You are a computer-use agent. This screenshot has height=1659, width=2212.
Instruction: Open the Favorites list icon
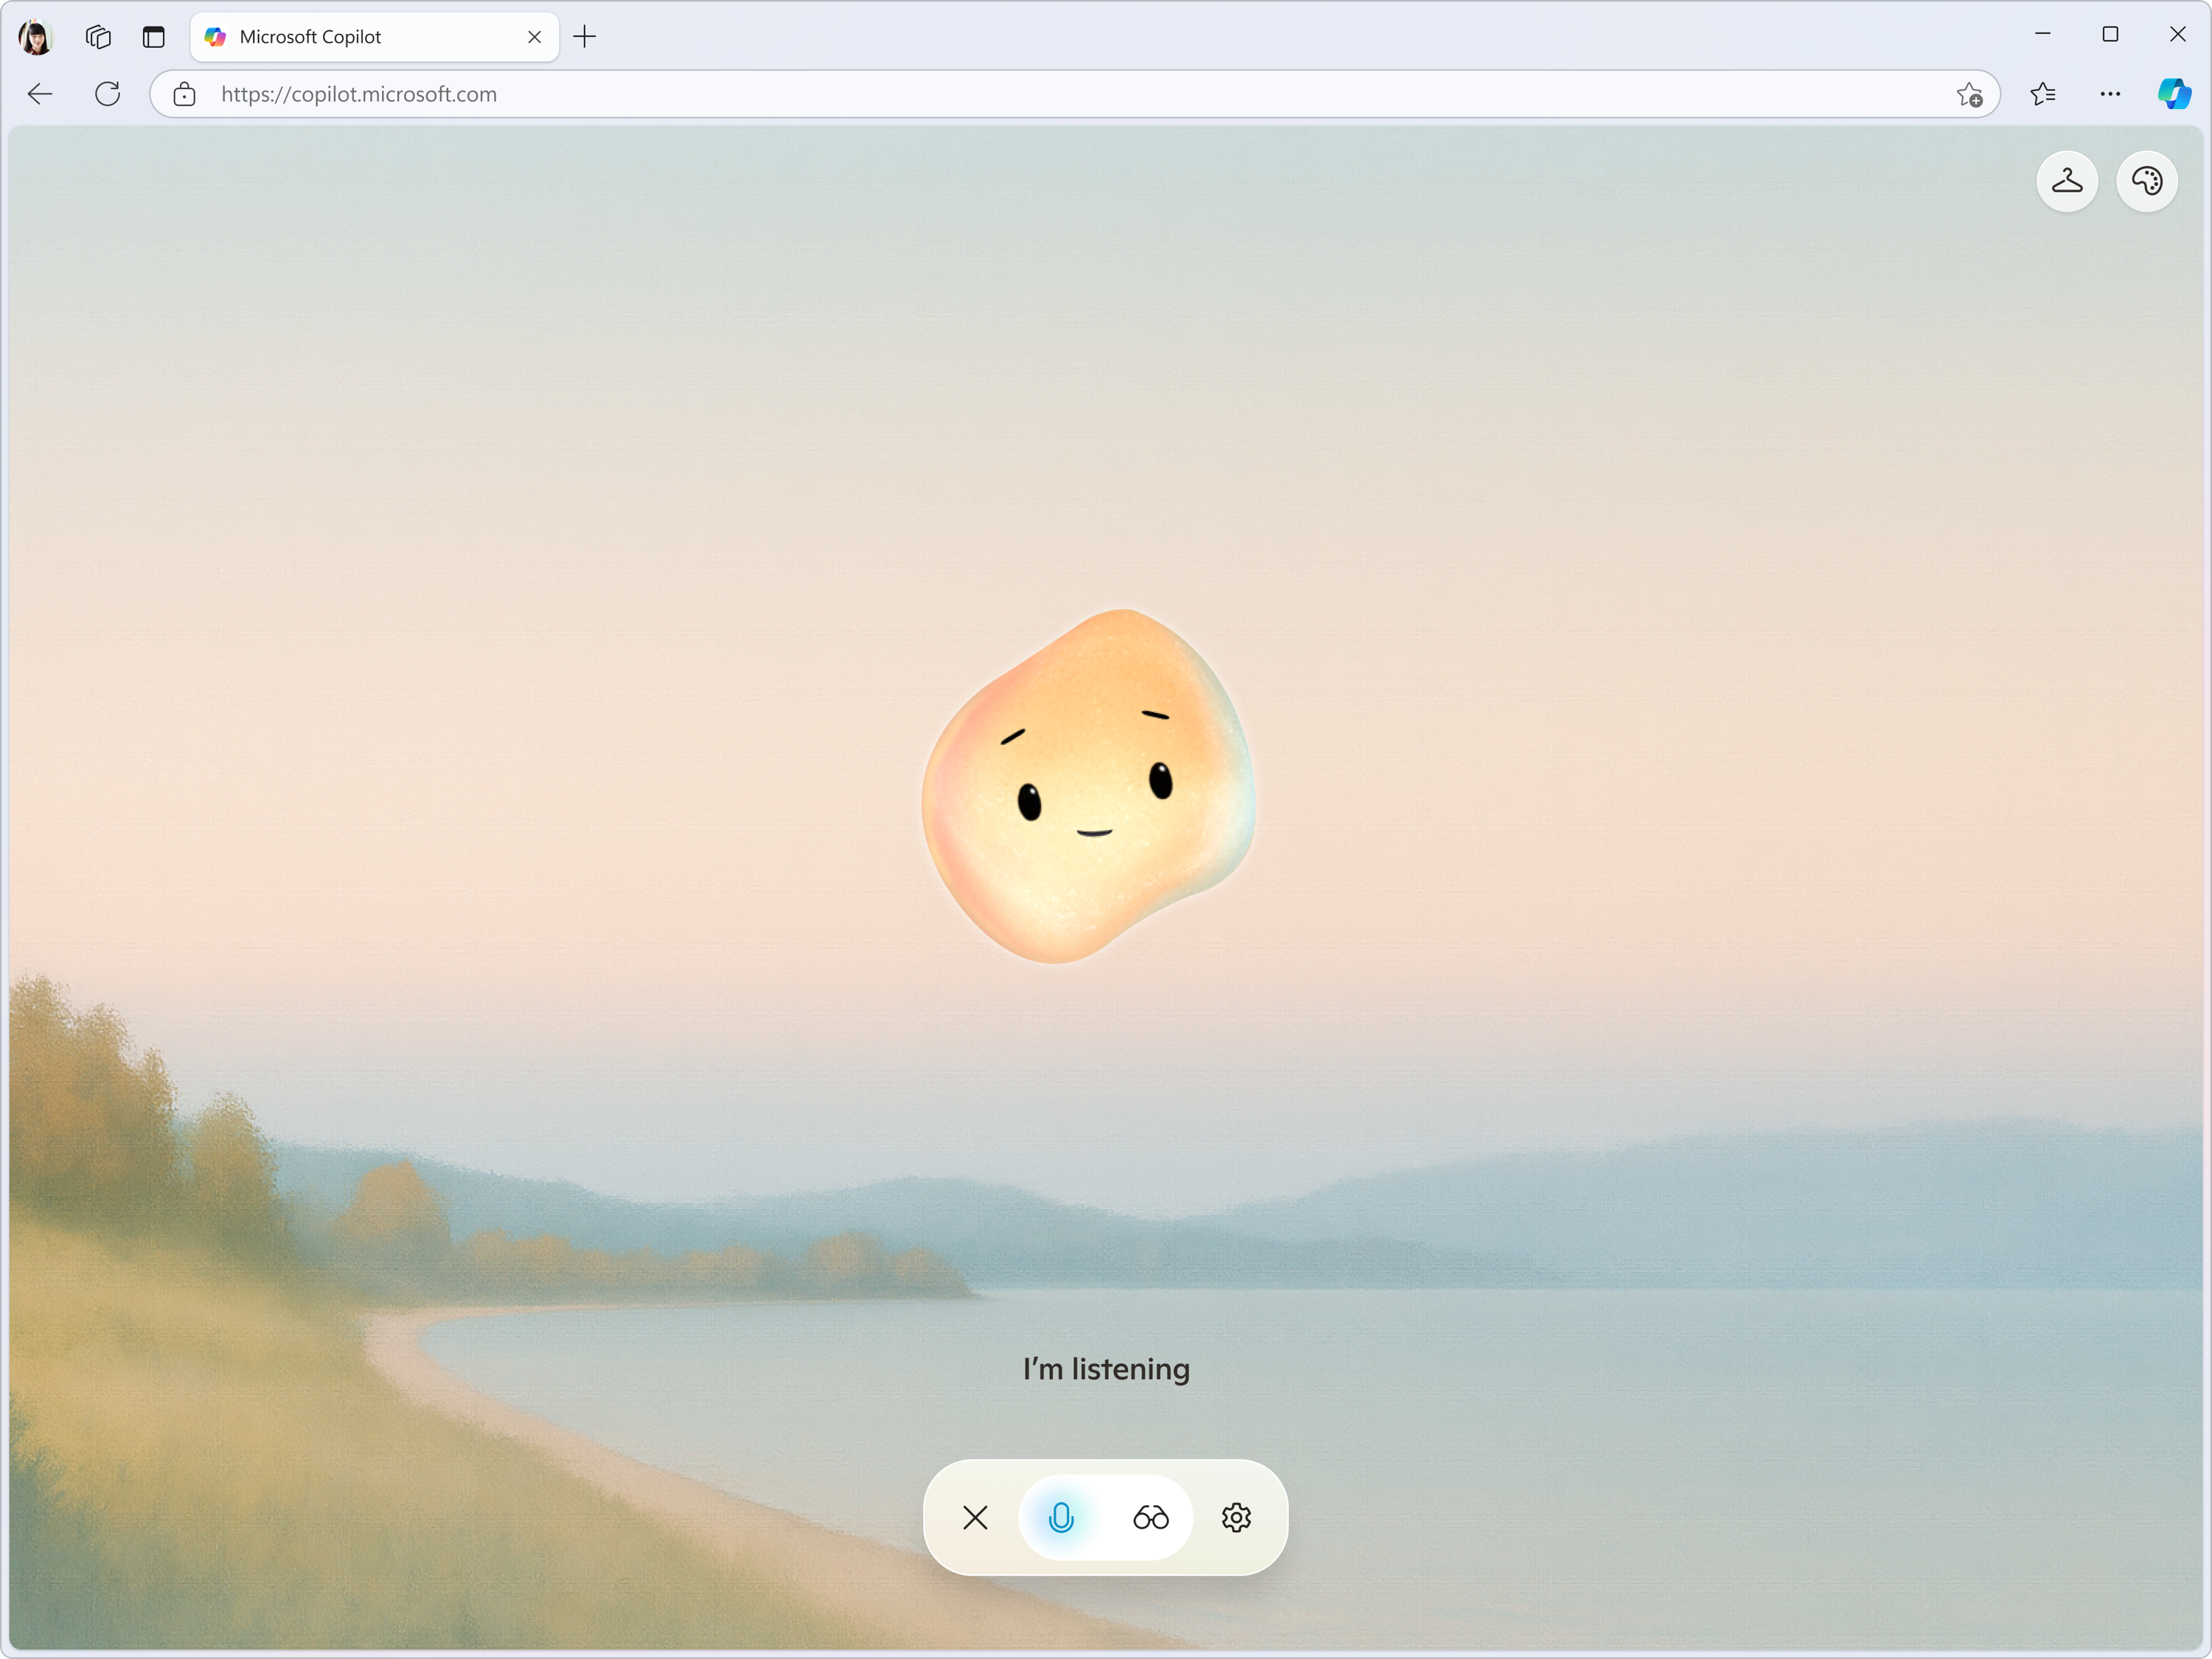[x=2042, y=94]
